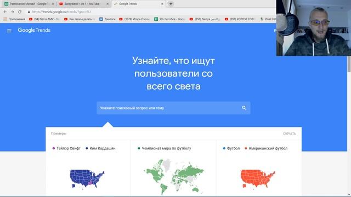The width and height of the screenshot is (351, 197).
Task: Open the Как легко сделать bookmark
Action: point(80,19)
